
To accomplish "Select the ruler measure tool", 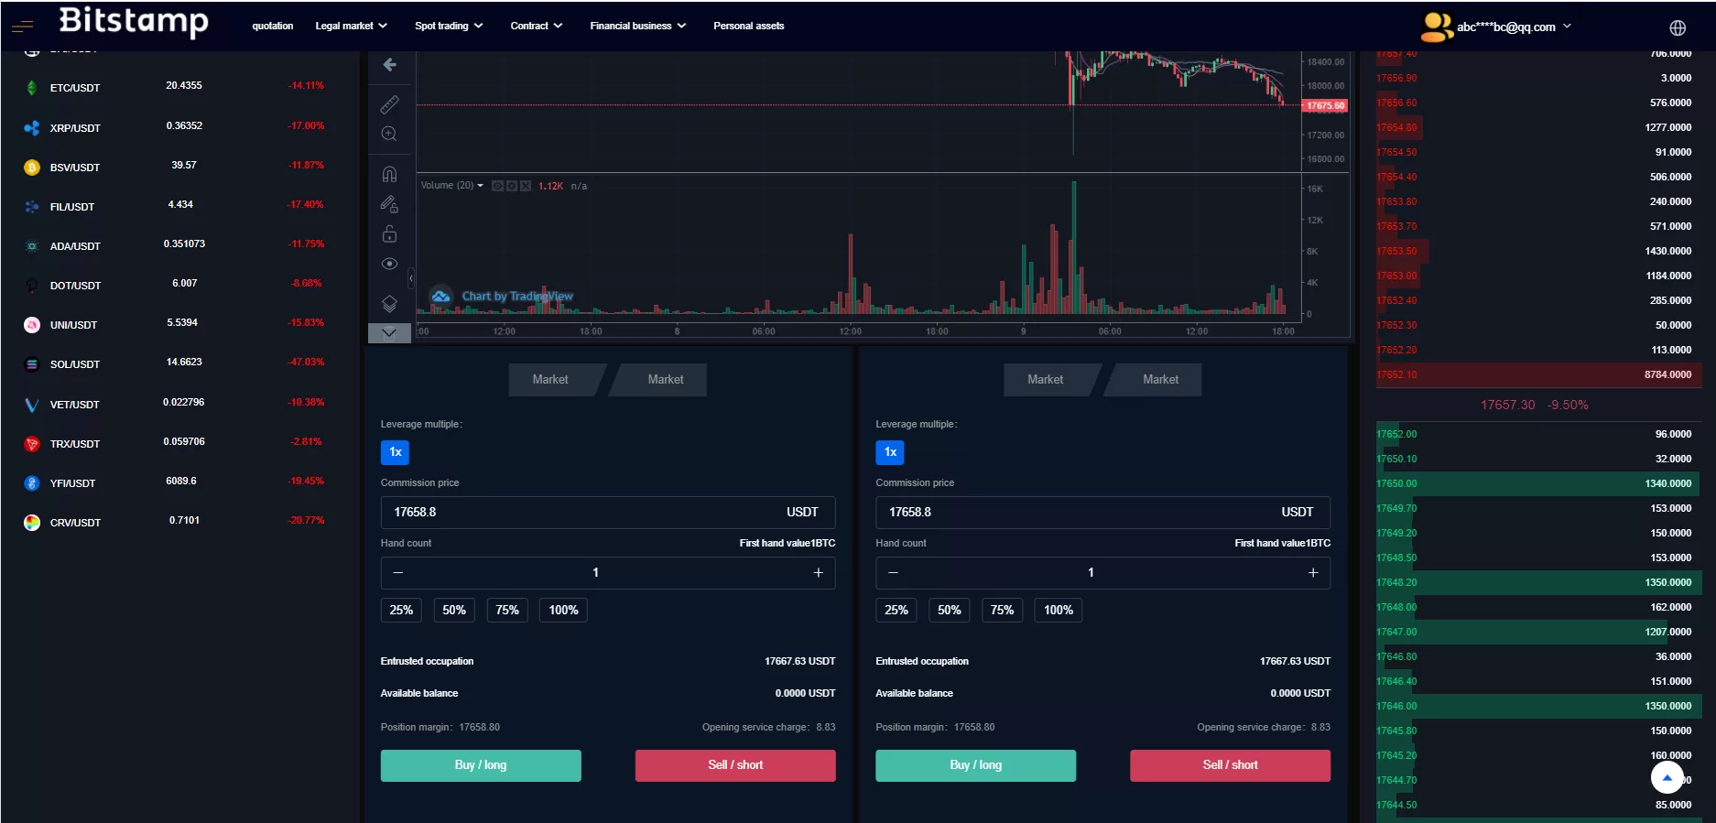I will coord(389,104).
